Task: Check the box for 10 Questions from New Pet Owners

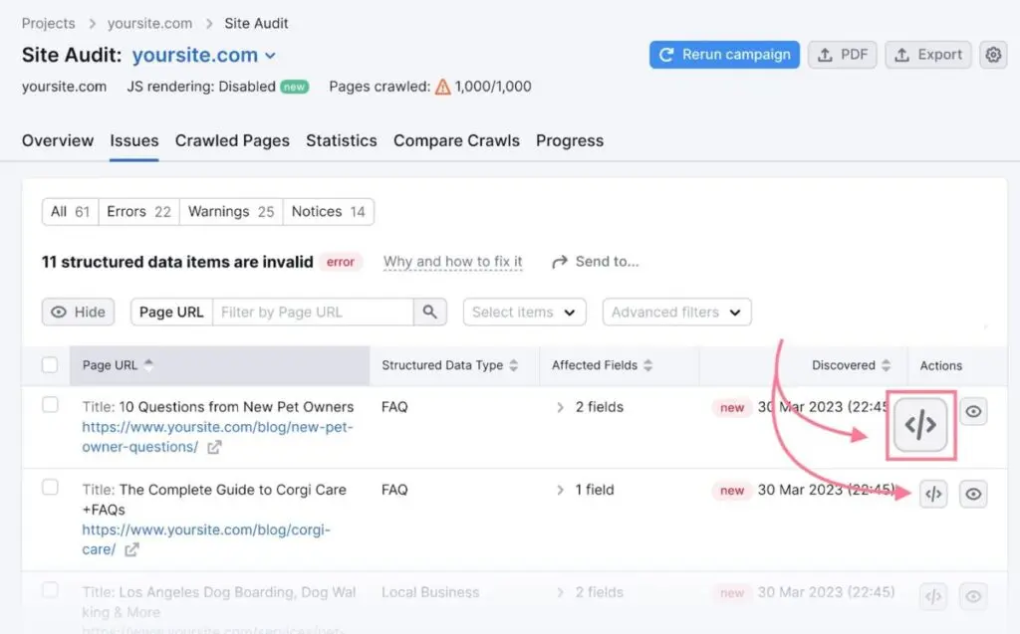Action: pos(50,405)
